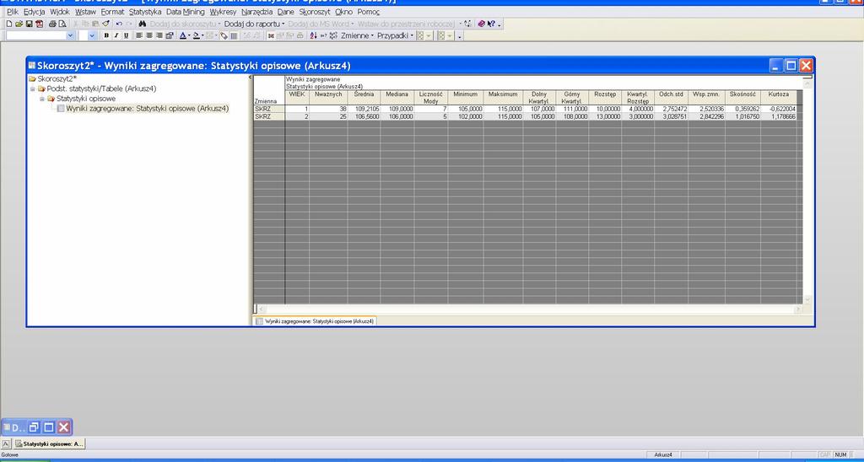The width and height of the screenshot is (864, 462).
Task: Click the context Help pointer icon
Action: [x=491, y=24]
